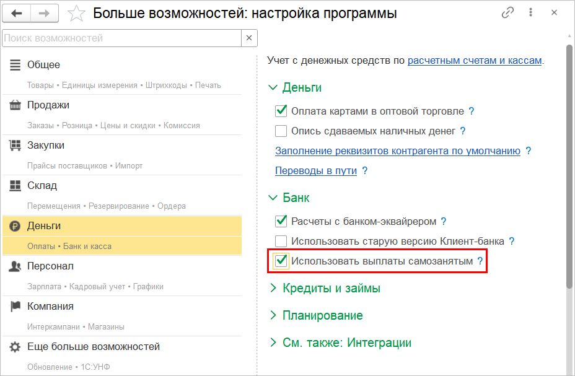The image size is (575, 376).
Task: Add this page to favorites with star icon
Action: 76,13
